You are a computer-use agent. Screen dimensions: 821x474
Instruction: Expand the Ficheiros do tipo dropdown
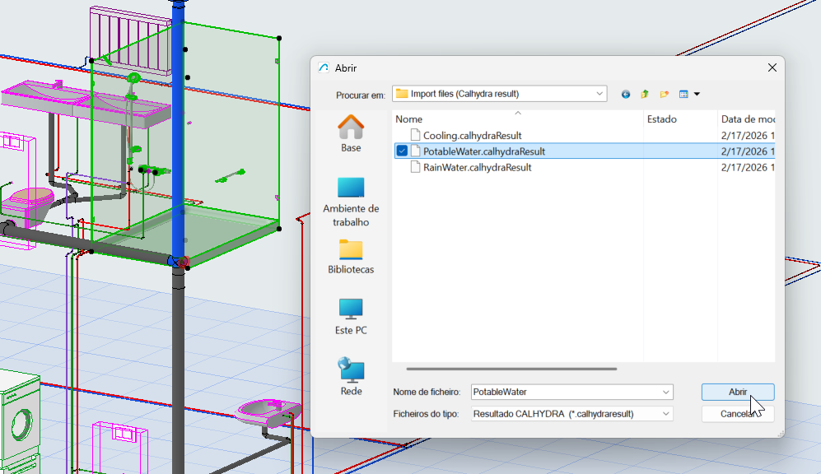[x=665, y=414]
